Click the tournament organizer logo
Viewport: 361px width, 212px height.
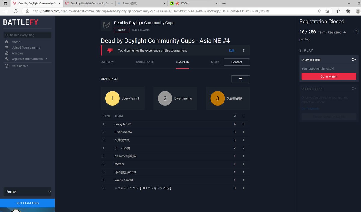point(106,25)
